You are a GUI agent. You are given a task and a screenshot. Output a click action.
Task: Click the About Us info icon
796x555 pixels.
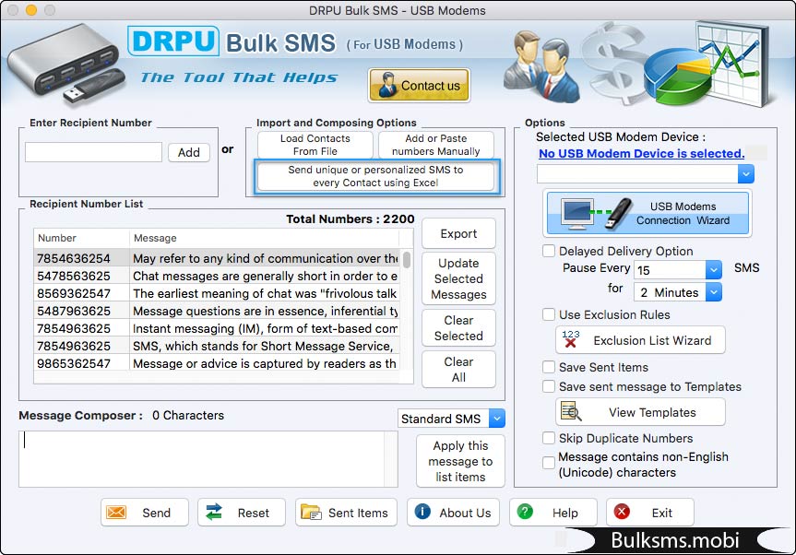click(422, 512)
